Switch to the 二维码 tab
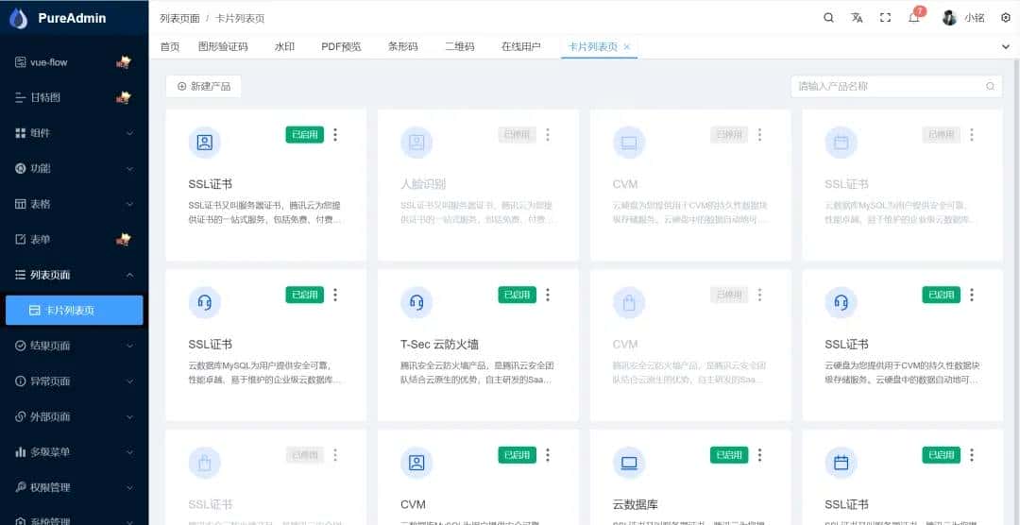1020x525 pixels. tap(460, 47)
